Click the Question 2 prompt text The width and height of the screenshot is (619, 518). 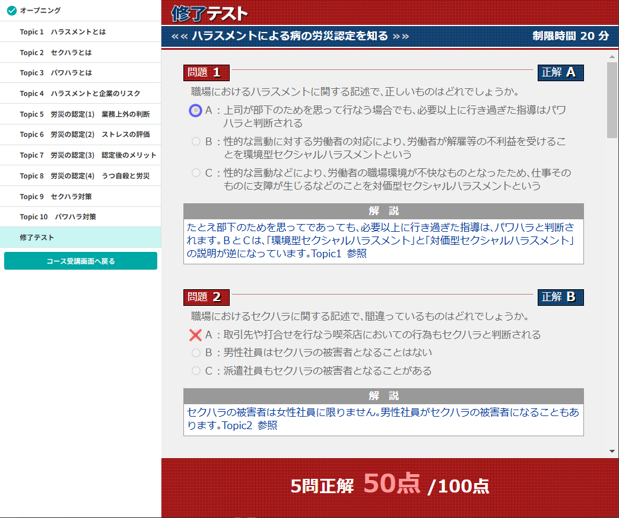(x=360, y=316)
